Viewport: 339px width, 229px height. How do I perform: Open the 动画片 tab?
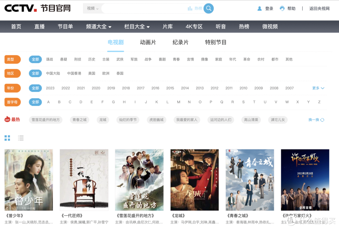click(x=148, y=42)
